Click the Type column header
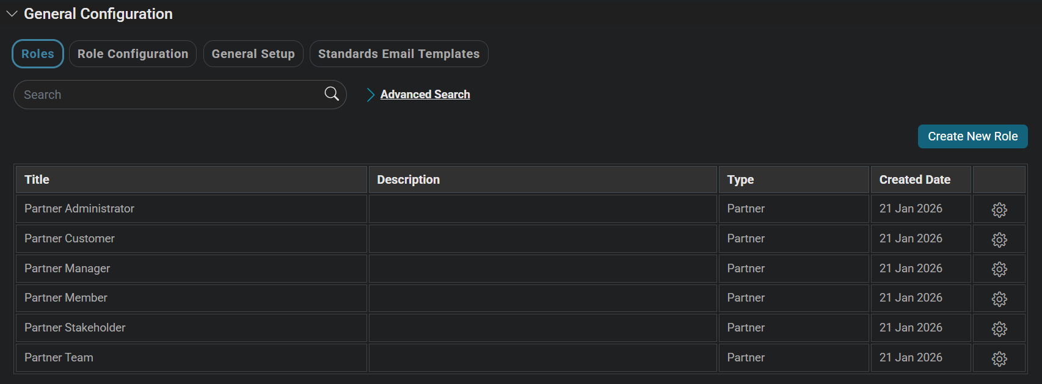The width and height of the screenshot is (1042, 384). point(740,179)
